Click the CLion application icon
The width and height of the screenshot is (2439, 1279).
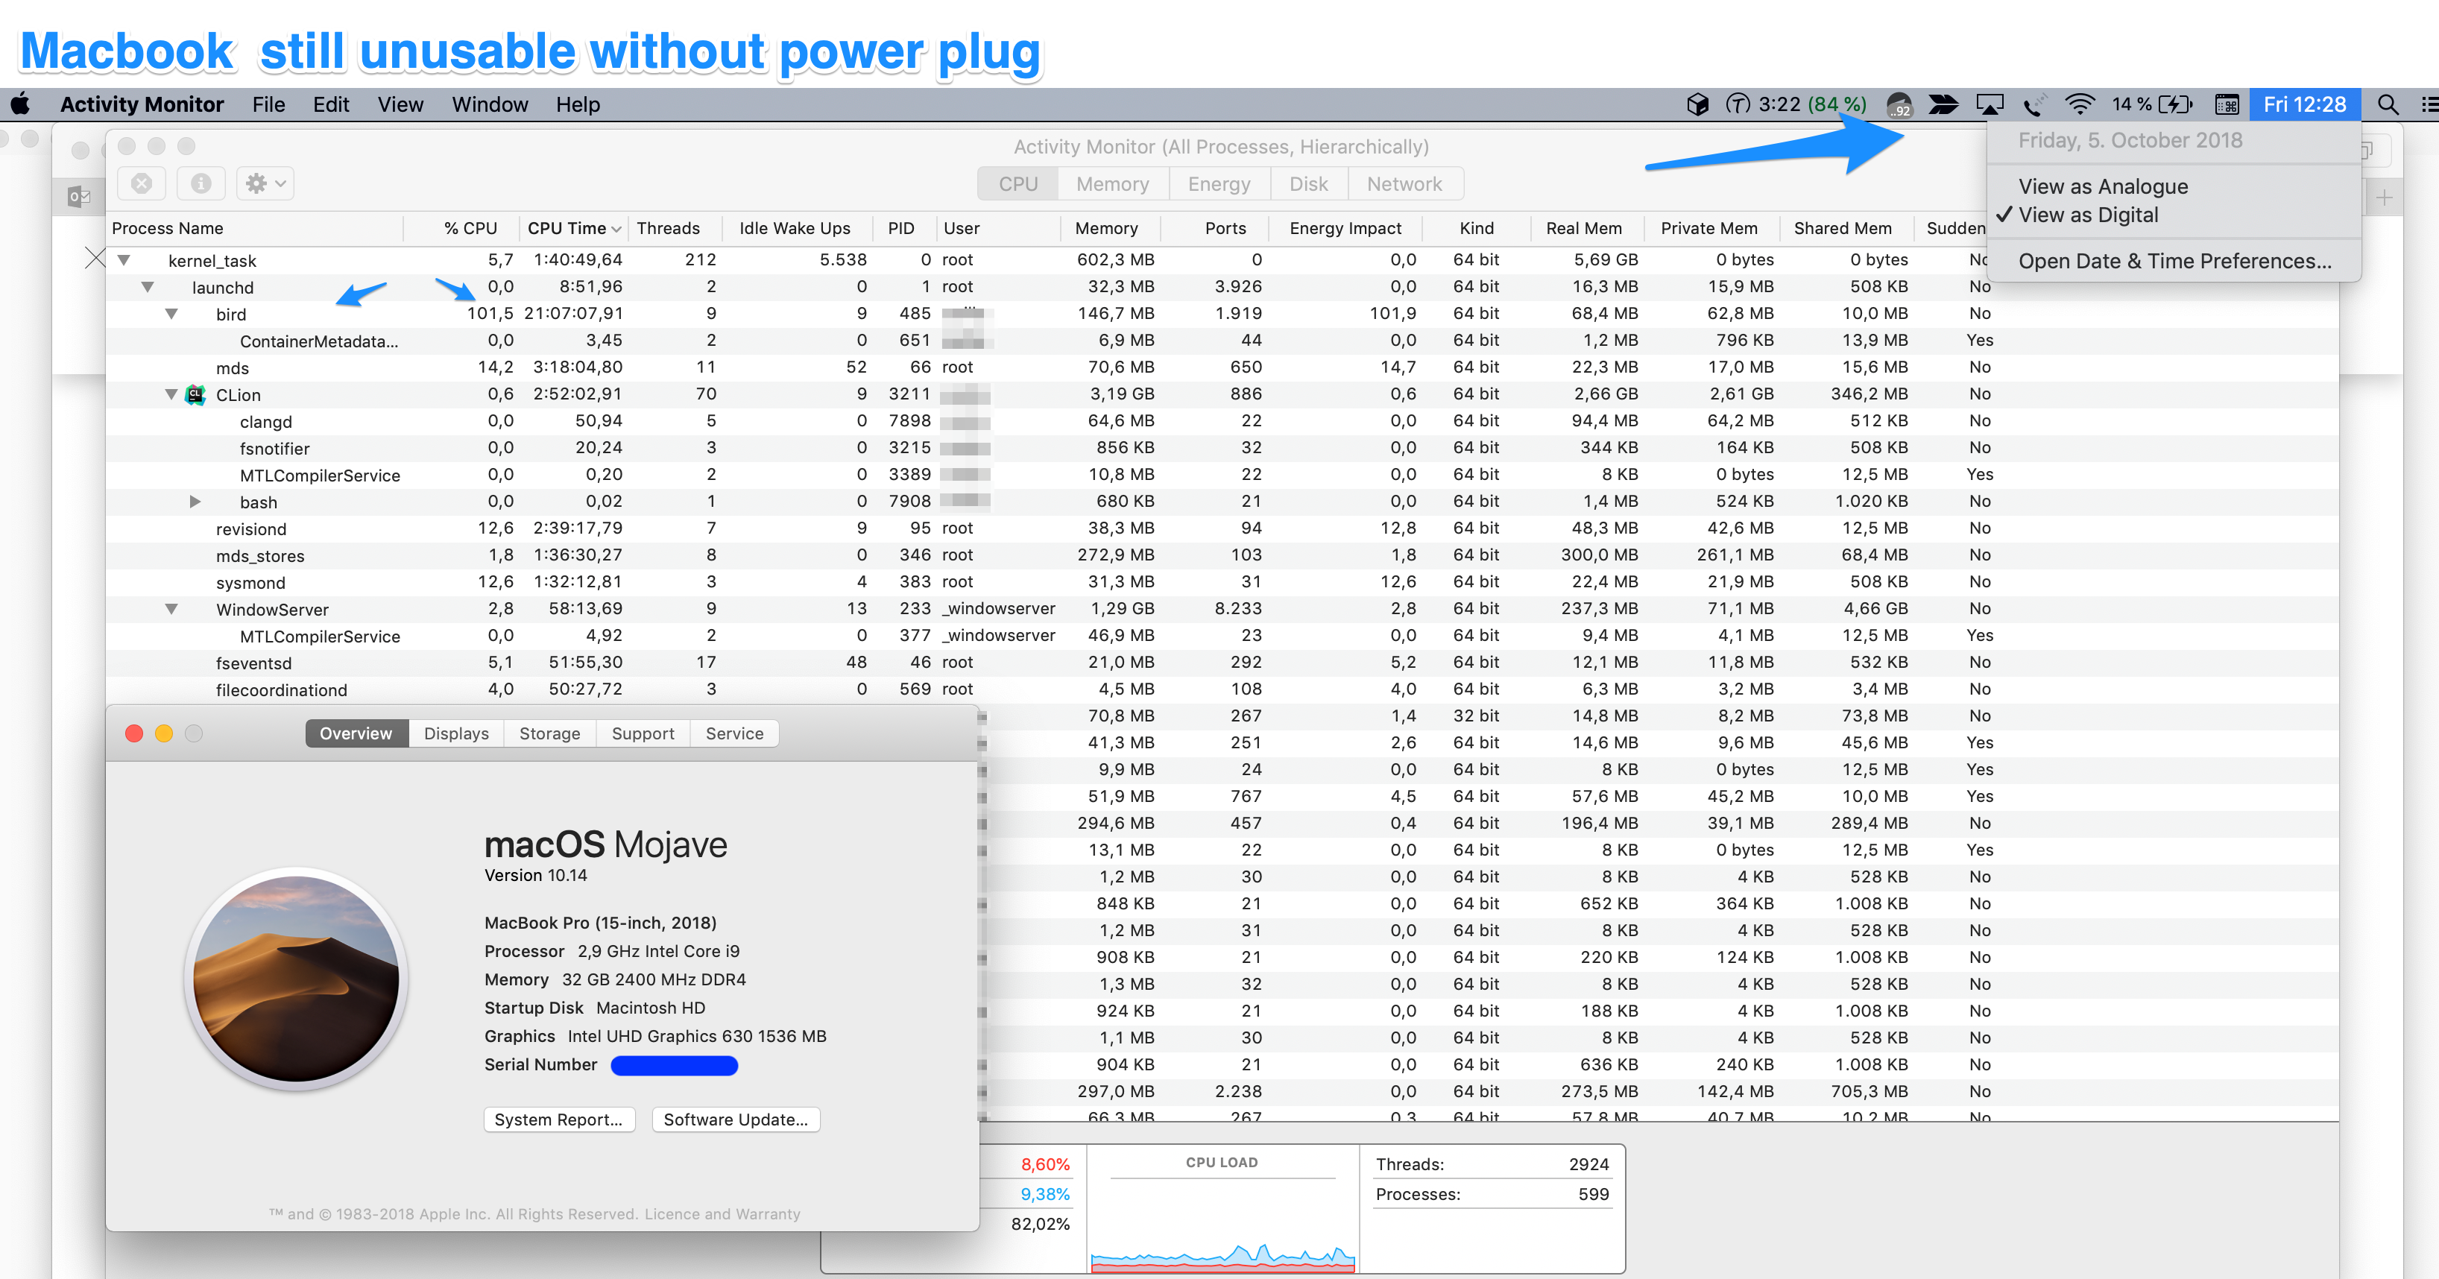196,395
